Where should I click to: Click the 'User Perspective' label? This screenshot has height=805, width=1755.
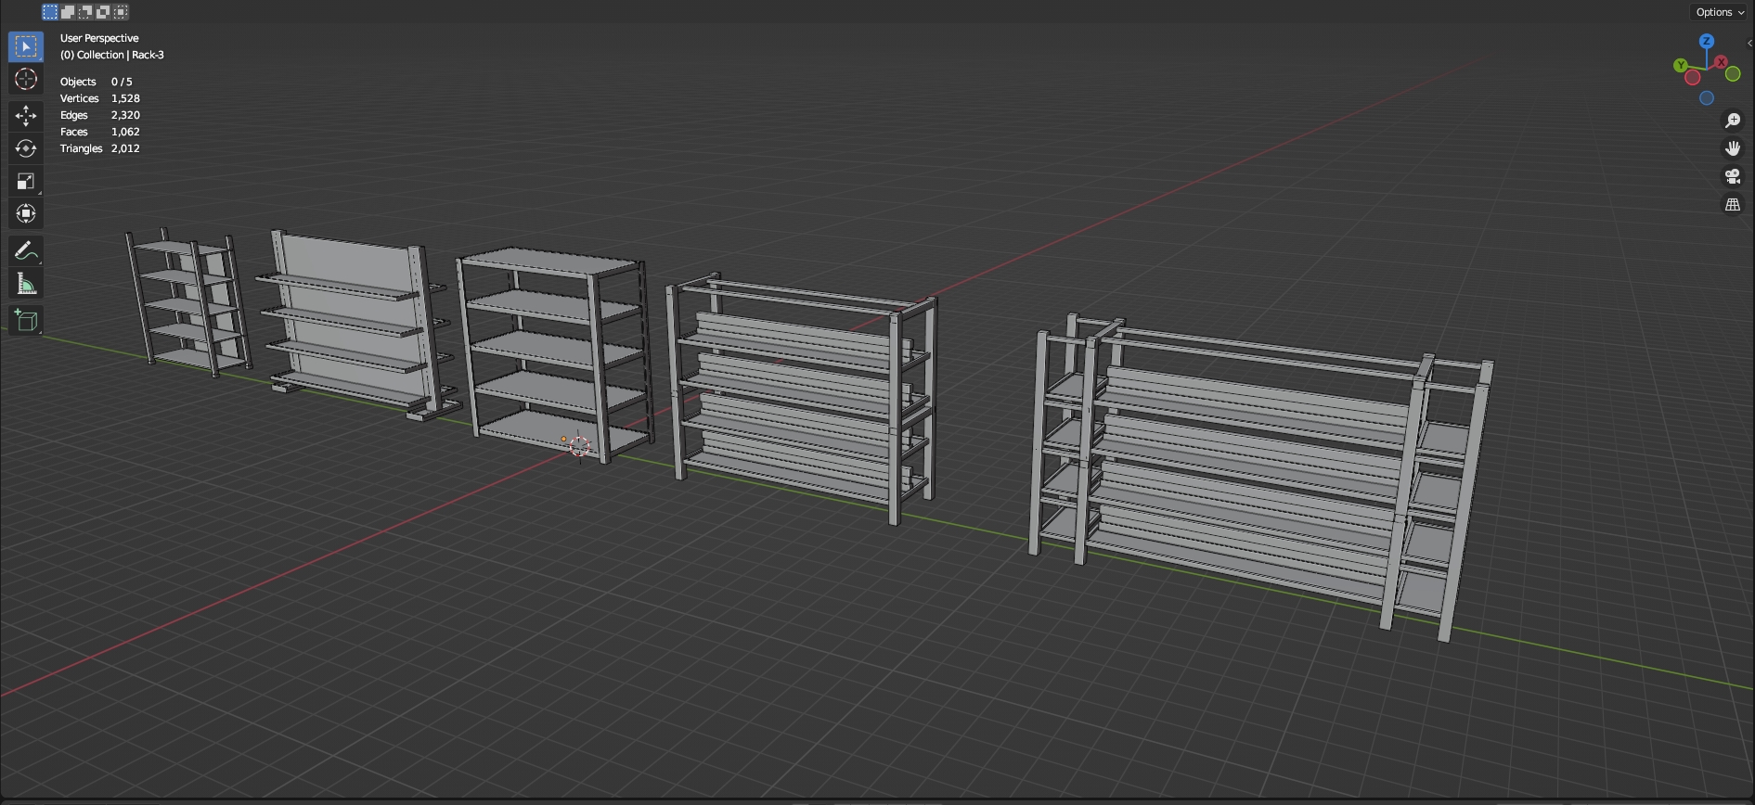(x=99, y=38)
